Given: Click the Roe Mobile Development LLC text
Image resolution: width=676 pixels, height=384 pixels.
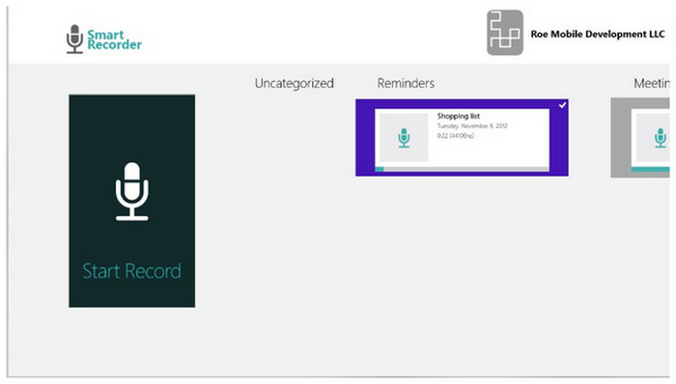Looking at the screenshot, I should [598, 34].
